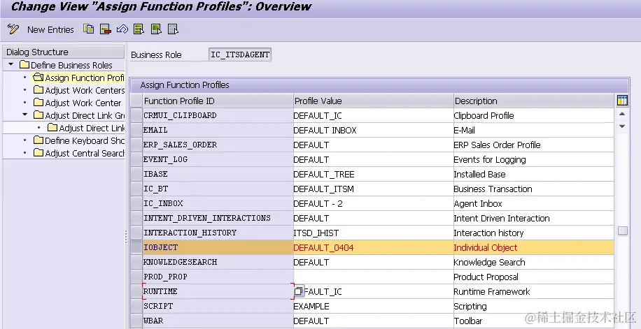Open the value help icon in the RUNTIME row
The image size is (641, 329).
[299, 291]
